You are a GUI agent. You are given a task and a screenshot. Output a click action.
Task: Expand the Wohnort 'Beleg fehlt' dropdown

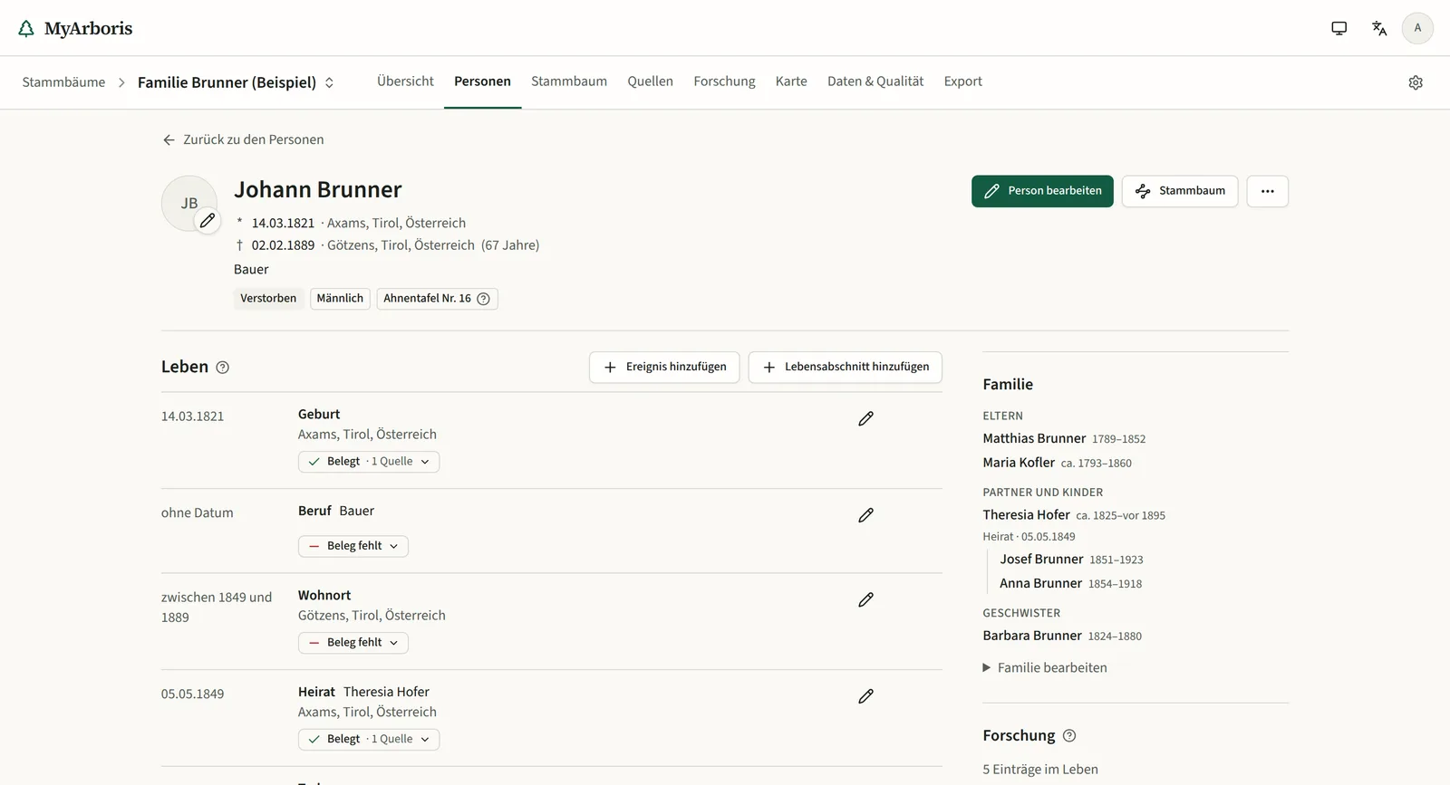click(x=353, y=643)
